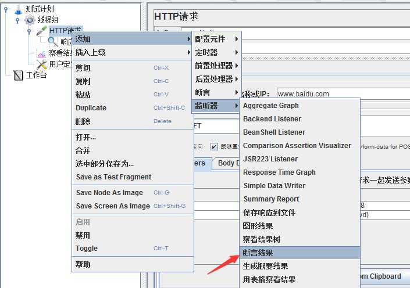Choose 删除 from the context menu

pos(133,121)
